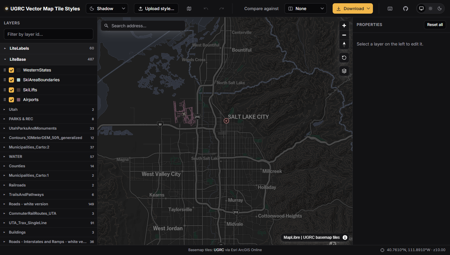Screen dimensions: 450x255
Task: Switch to system theme using the monitor icon
Action: pyautogui.click(x=421, y=8)
